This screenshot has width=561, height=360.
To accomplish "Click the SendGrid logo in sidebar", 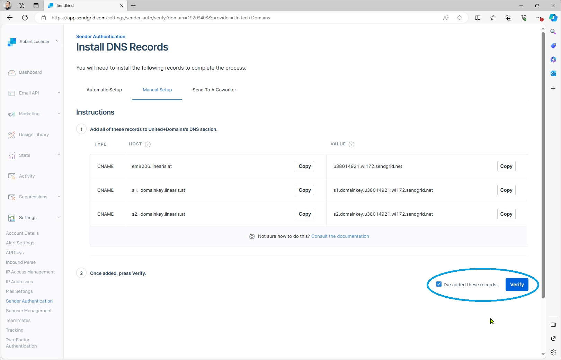I will coord(12,42).
